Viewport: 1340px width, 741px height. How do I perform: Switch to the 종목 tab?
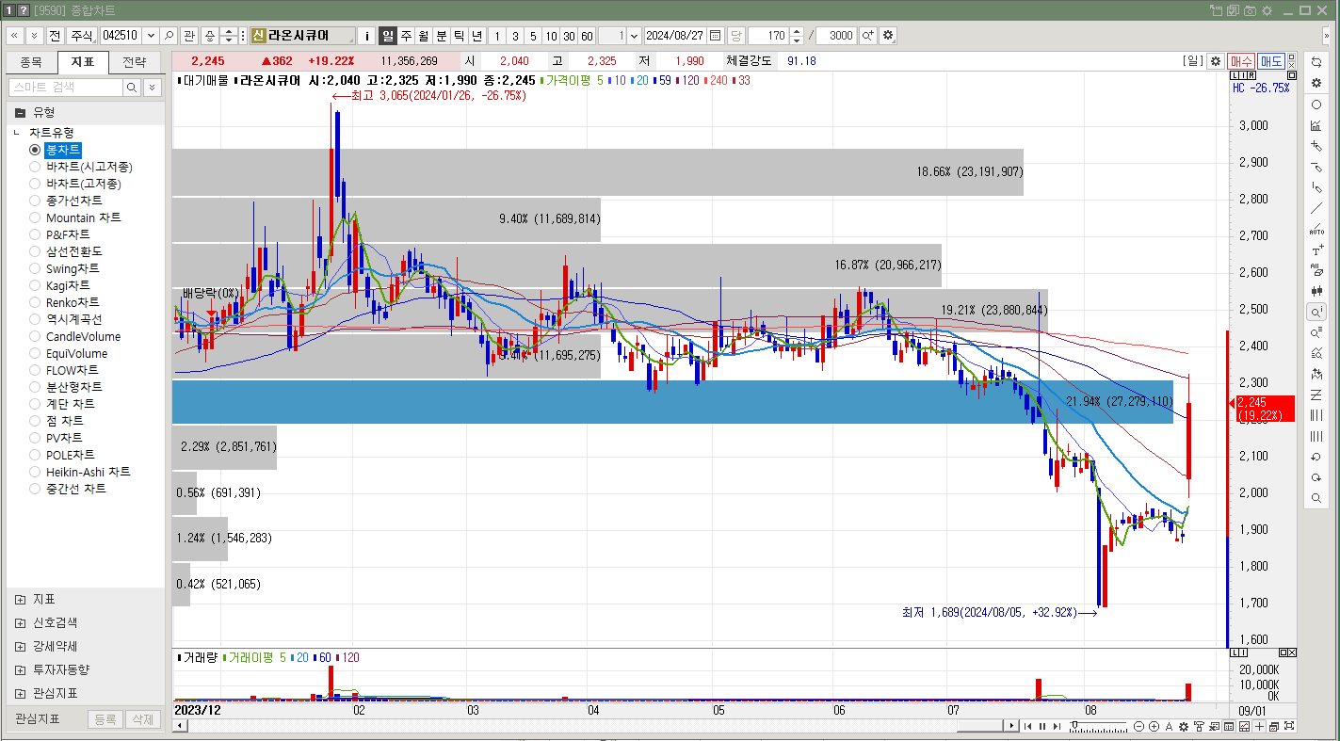tap(31, 62)
